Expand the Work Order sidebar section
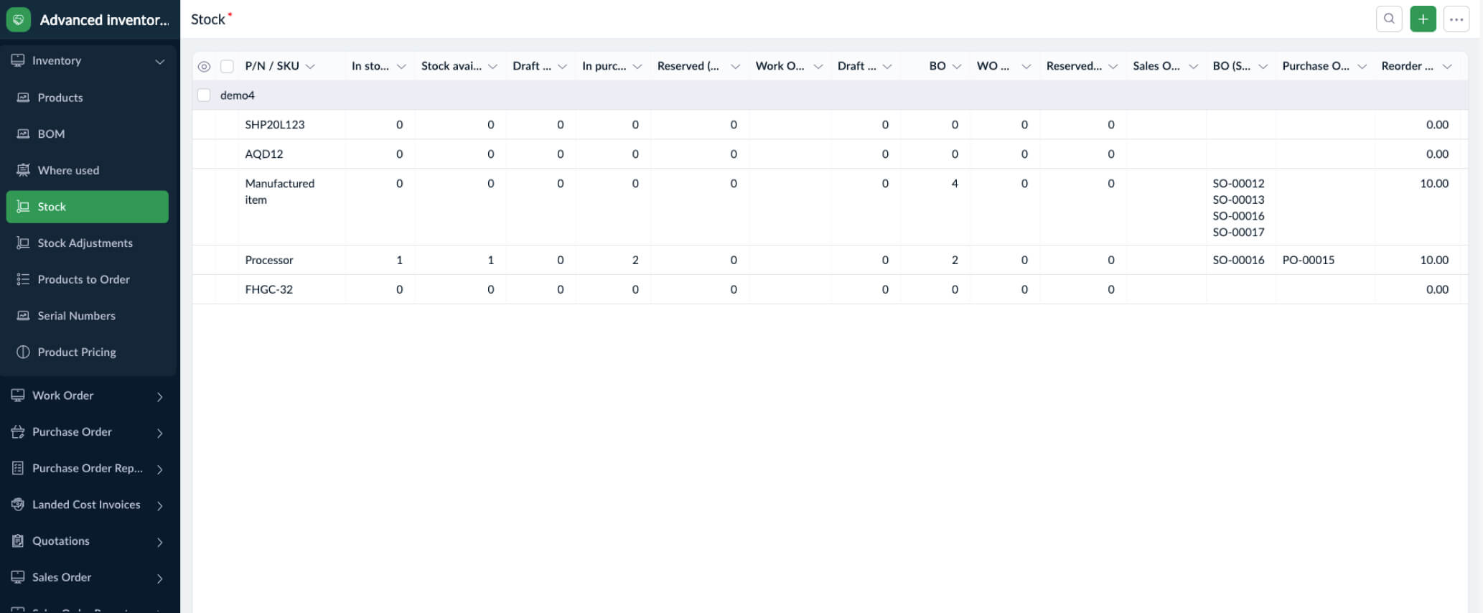1483x613 pixels. point(159,396)
